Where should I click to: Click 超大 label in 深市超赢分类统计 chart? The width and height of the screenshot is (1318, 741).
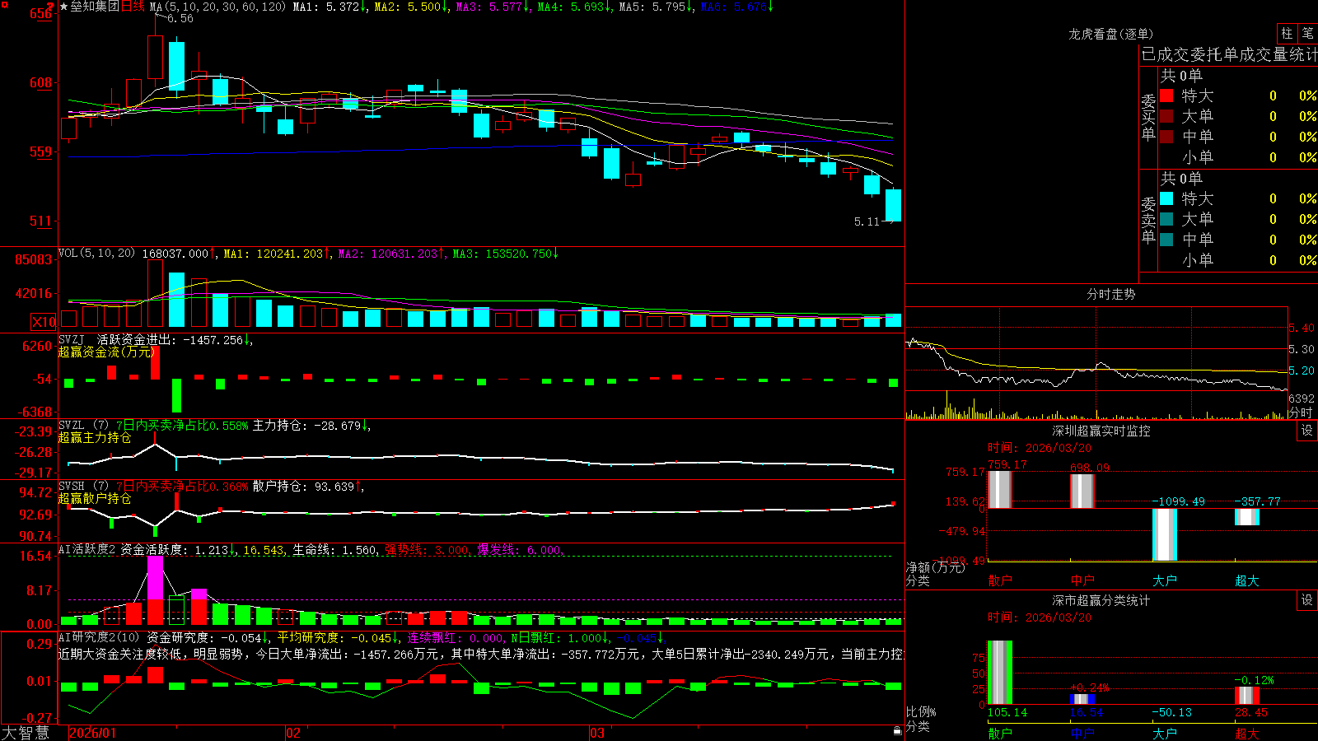(x=1247, y=733)
